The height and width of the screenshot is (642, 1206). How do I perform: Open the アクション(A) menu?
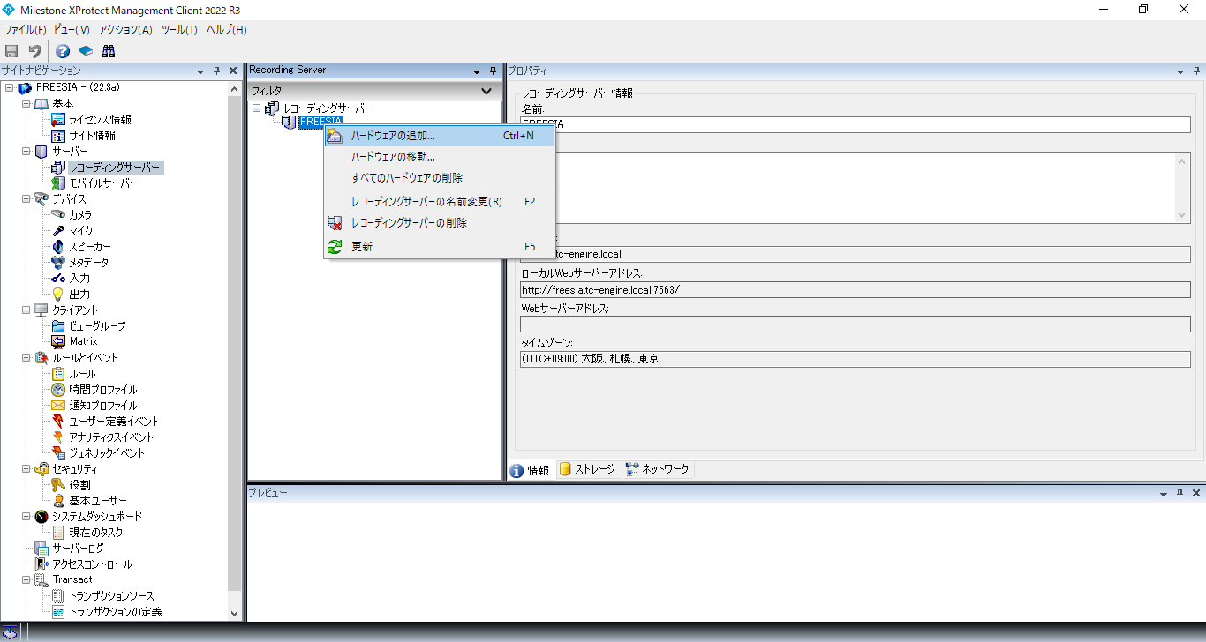(125, 30)
